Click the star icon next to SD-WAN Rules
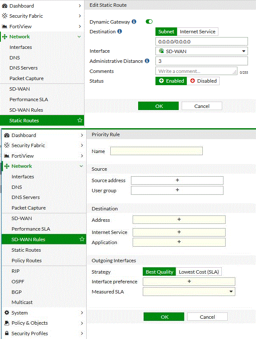 [82, 239]
